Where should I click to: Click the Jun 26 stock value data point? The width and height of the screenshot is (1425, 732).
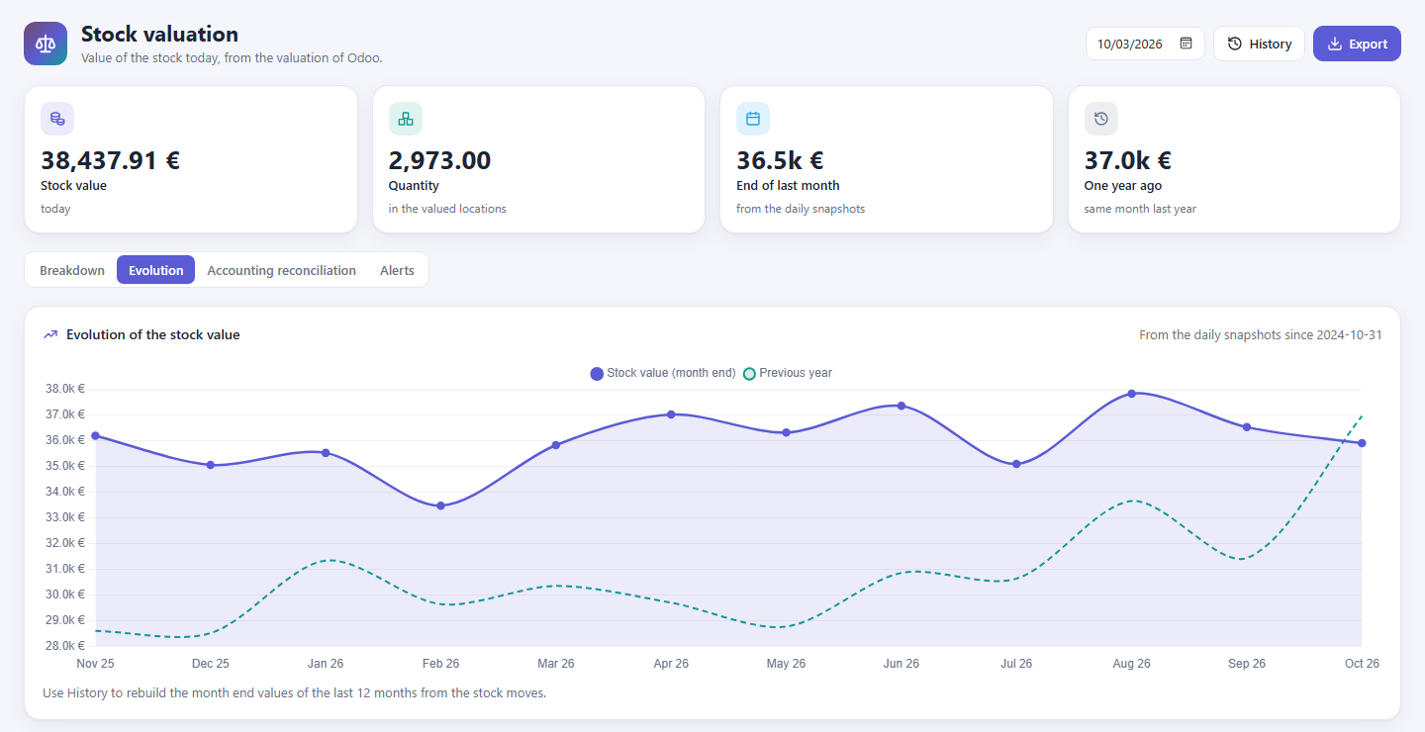(x=901, y=406)
